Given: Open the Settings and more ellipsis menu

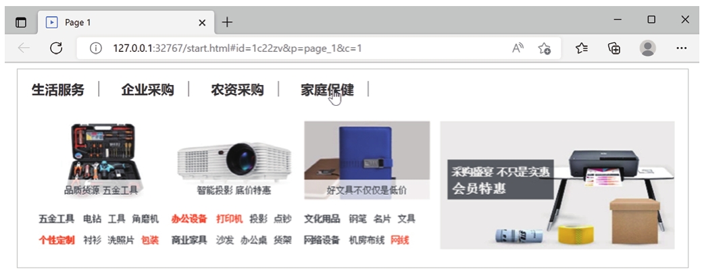Looking at the screenshot, I should click(x=682, y=49).
